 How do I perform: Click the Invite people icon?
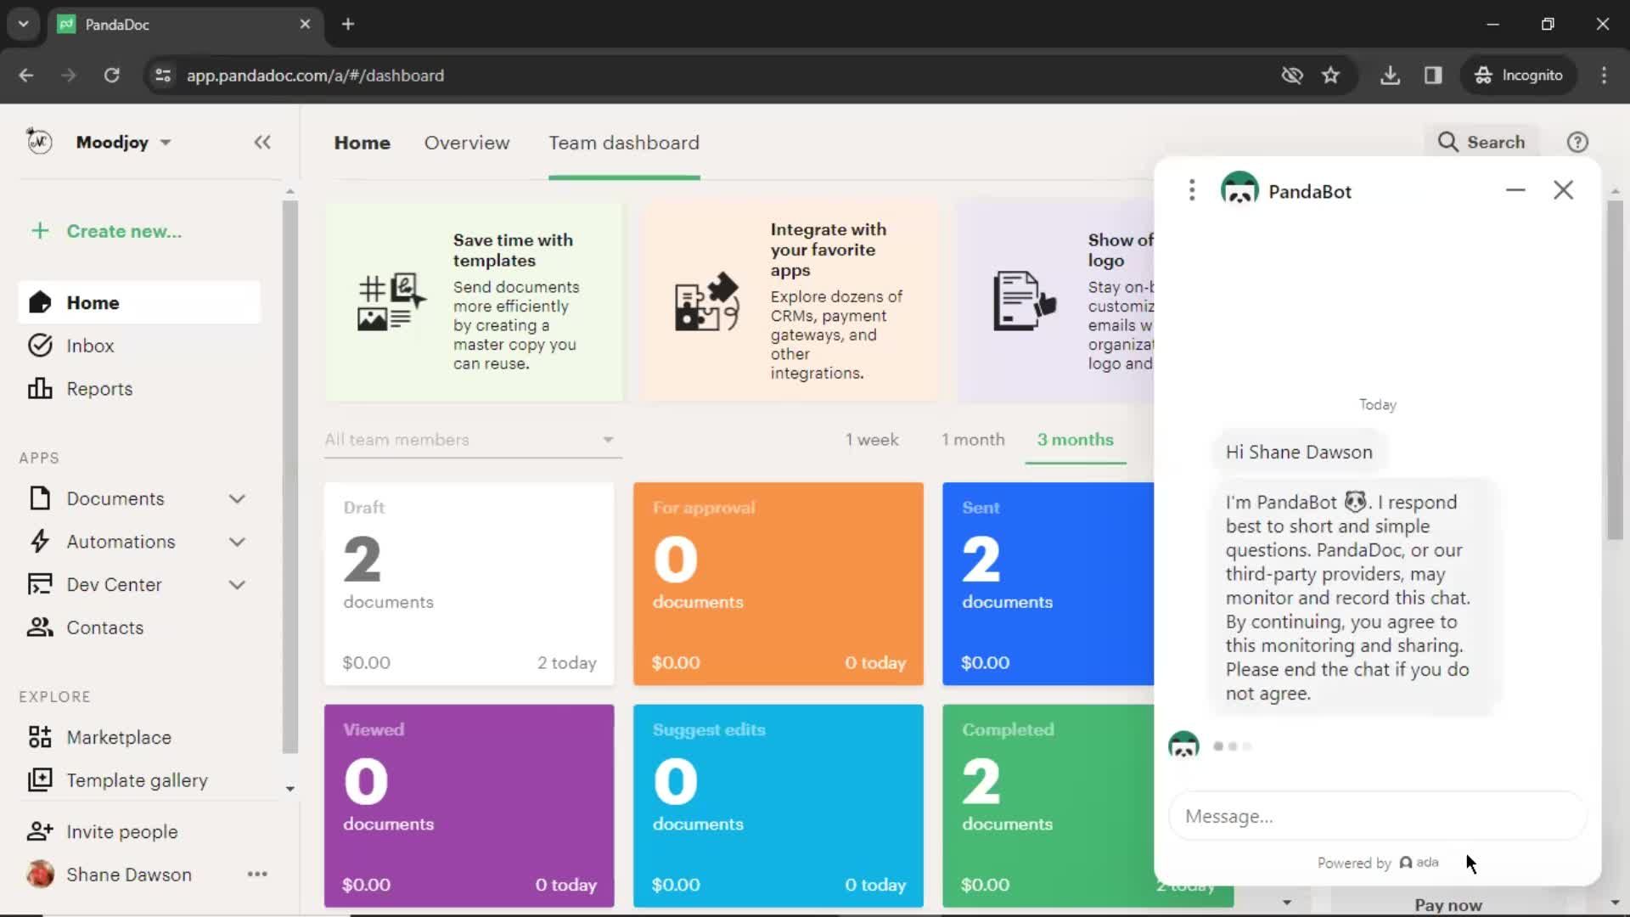(x=40, y=831)
